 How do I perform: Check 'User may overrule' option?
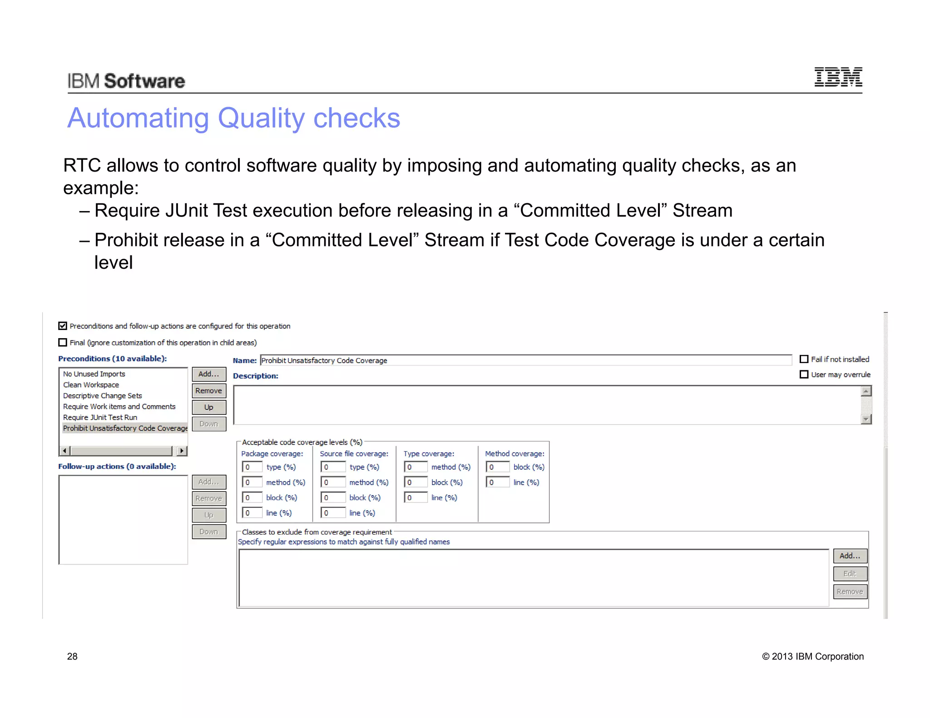pyautogui.click(x=804, y=374)
